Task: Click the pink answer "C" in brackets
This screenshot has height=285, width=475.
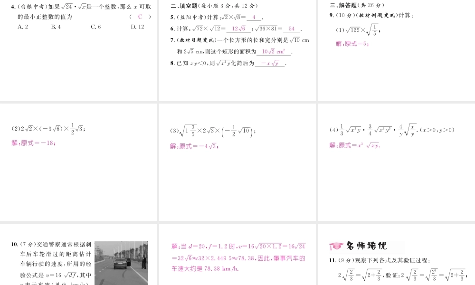Action: 140,17
